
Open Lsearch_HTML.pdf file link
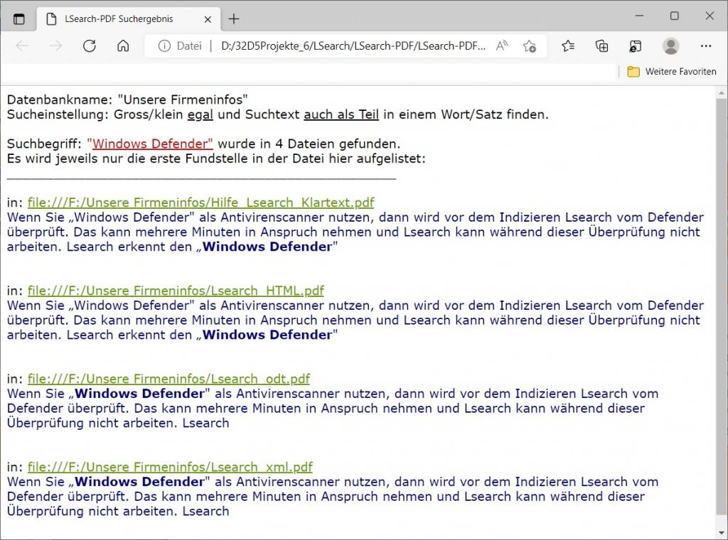click(176, 291)
